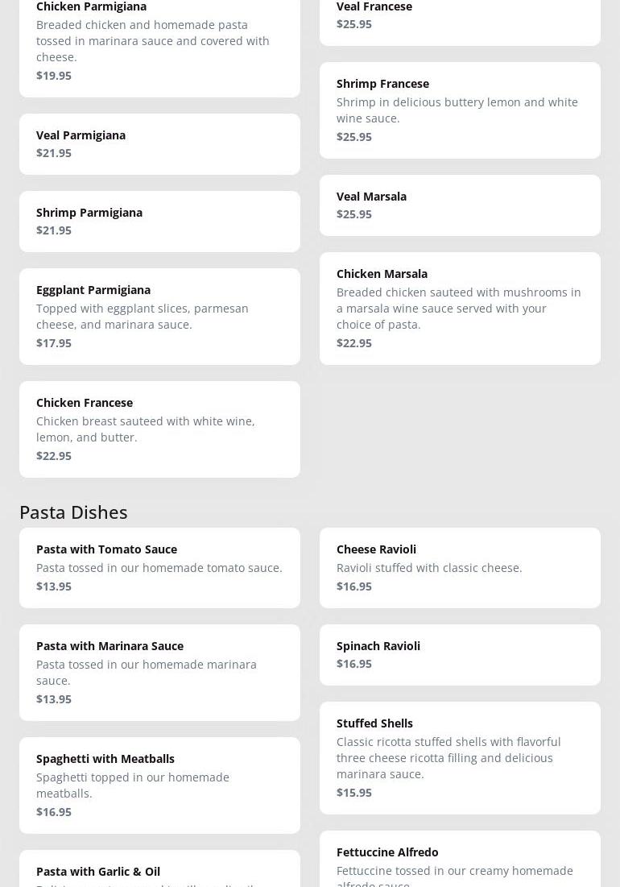Open the Veal Marsala item
The width and height of the screenshot is (620, 887).
(460, 205)
